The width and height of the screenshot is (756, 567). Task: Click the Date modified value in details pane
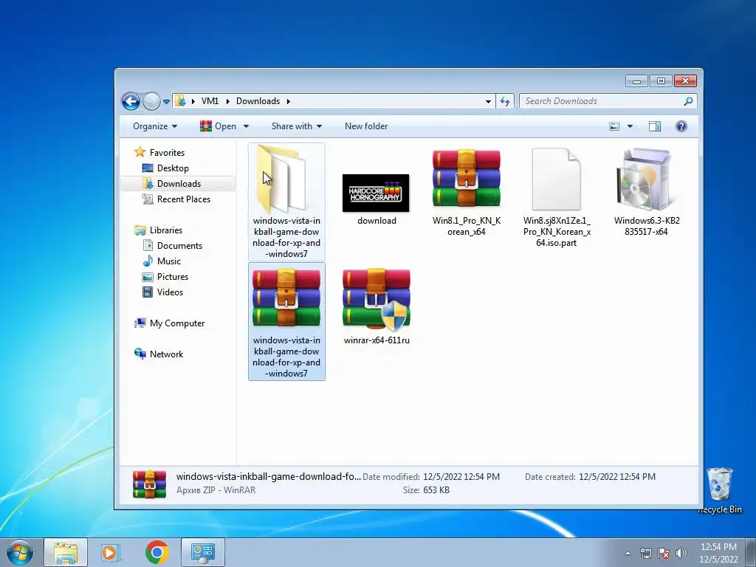461,477
